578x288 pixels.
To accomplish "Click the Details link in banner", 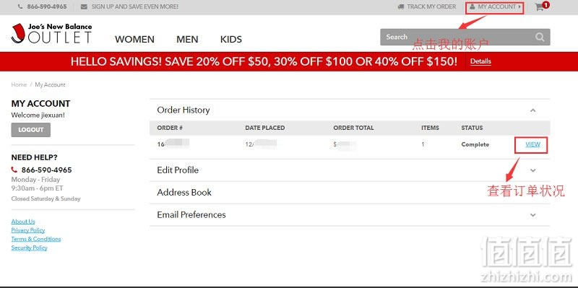I will pyautogui.click(x=480, y=61).
